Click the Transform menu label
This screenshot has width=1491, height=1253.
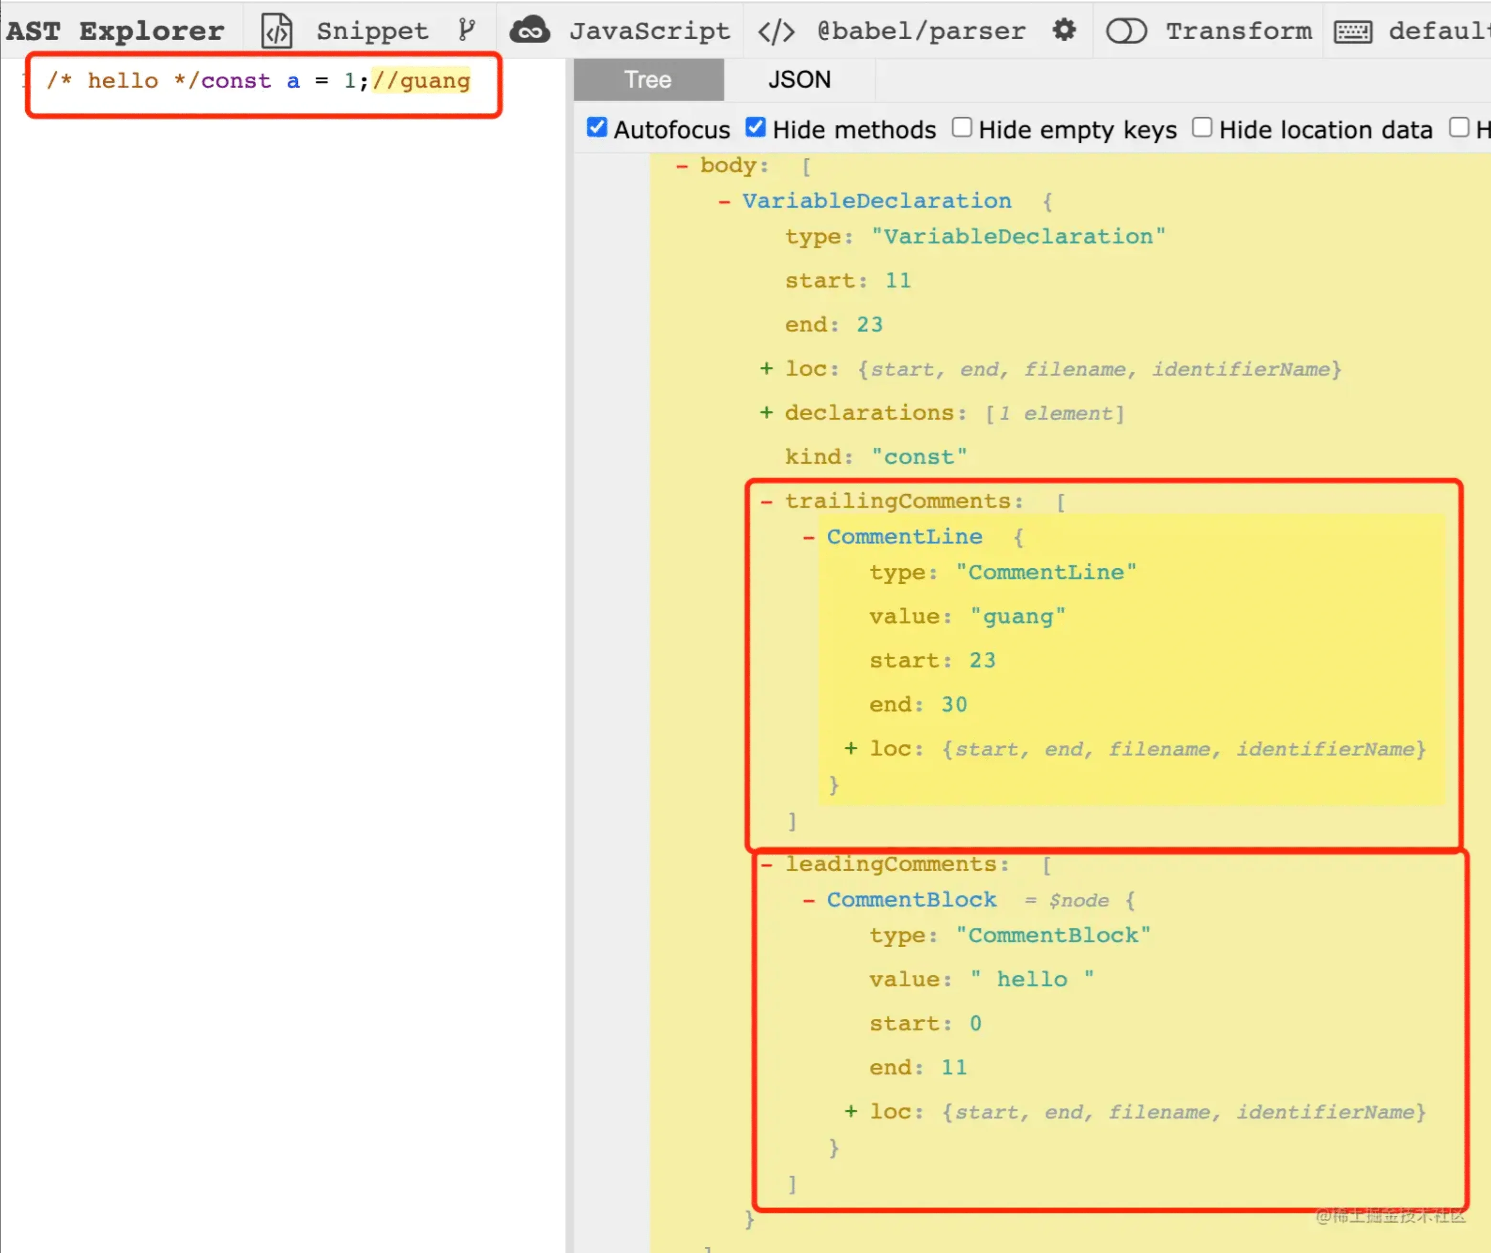coord(1239,31)
